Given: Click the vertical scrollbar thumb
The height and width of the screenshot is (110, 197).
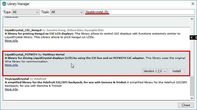Looking at the screenshot, I should pyautogui.click(x=192, y=86).
